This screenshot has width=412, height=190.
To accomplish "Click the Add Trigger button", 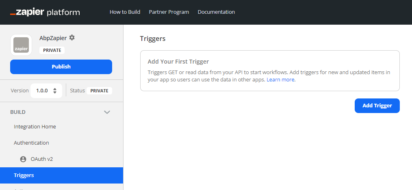I will 377,106.
